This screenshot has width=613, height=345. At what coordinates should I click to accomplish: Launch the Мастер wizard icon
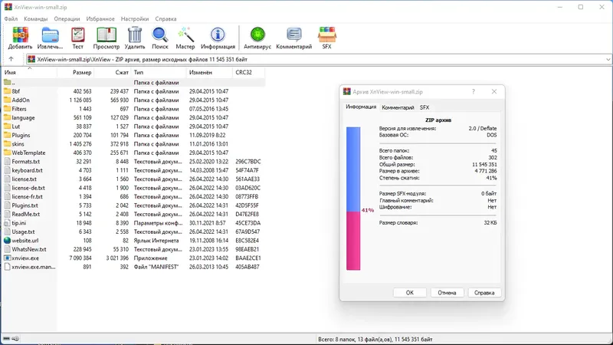[185, 34]
